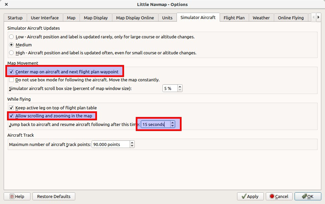Increase the jump back time seconds
This screenshot has width=325, height=204.
pyautogui.click(x=173, y=123)
